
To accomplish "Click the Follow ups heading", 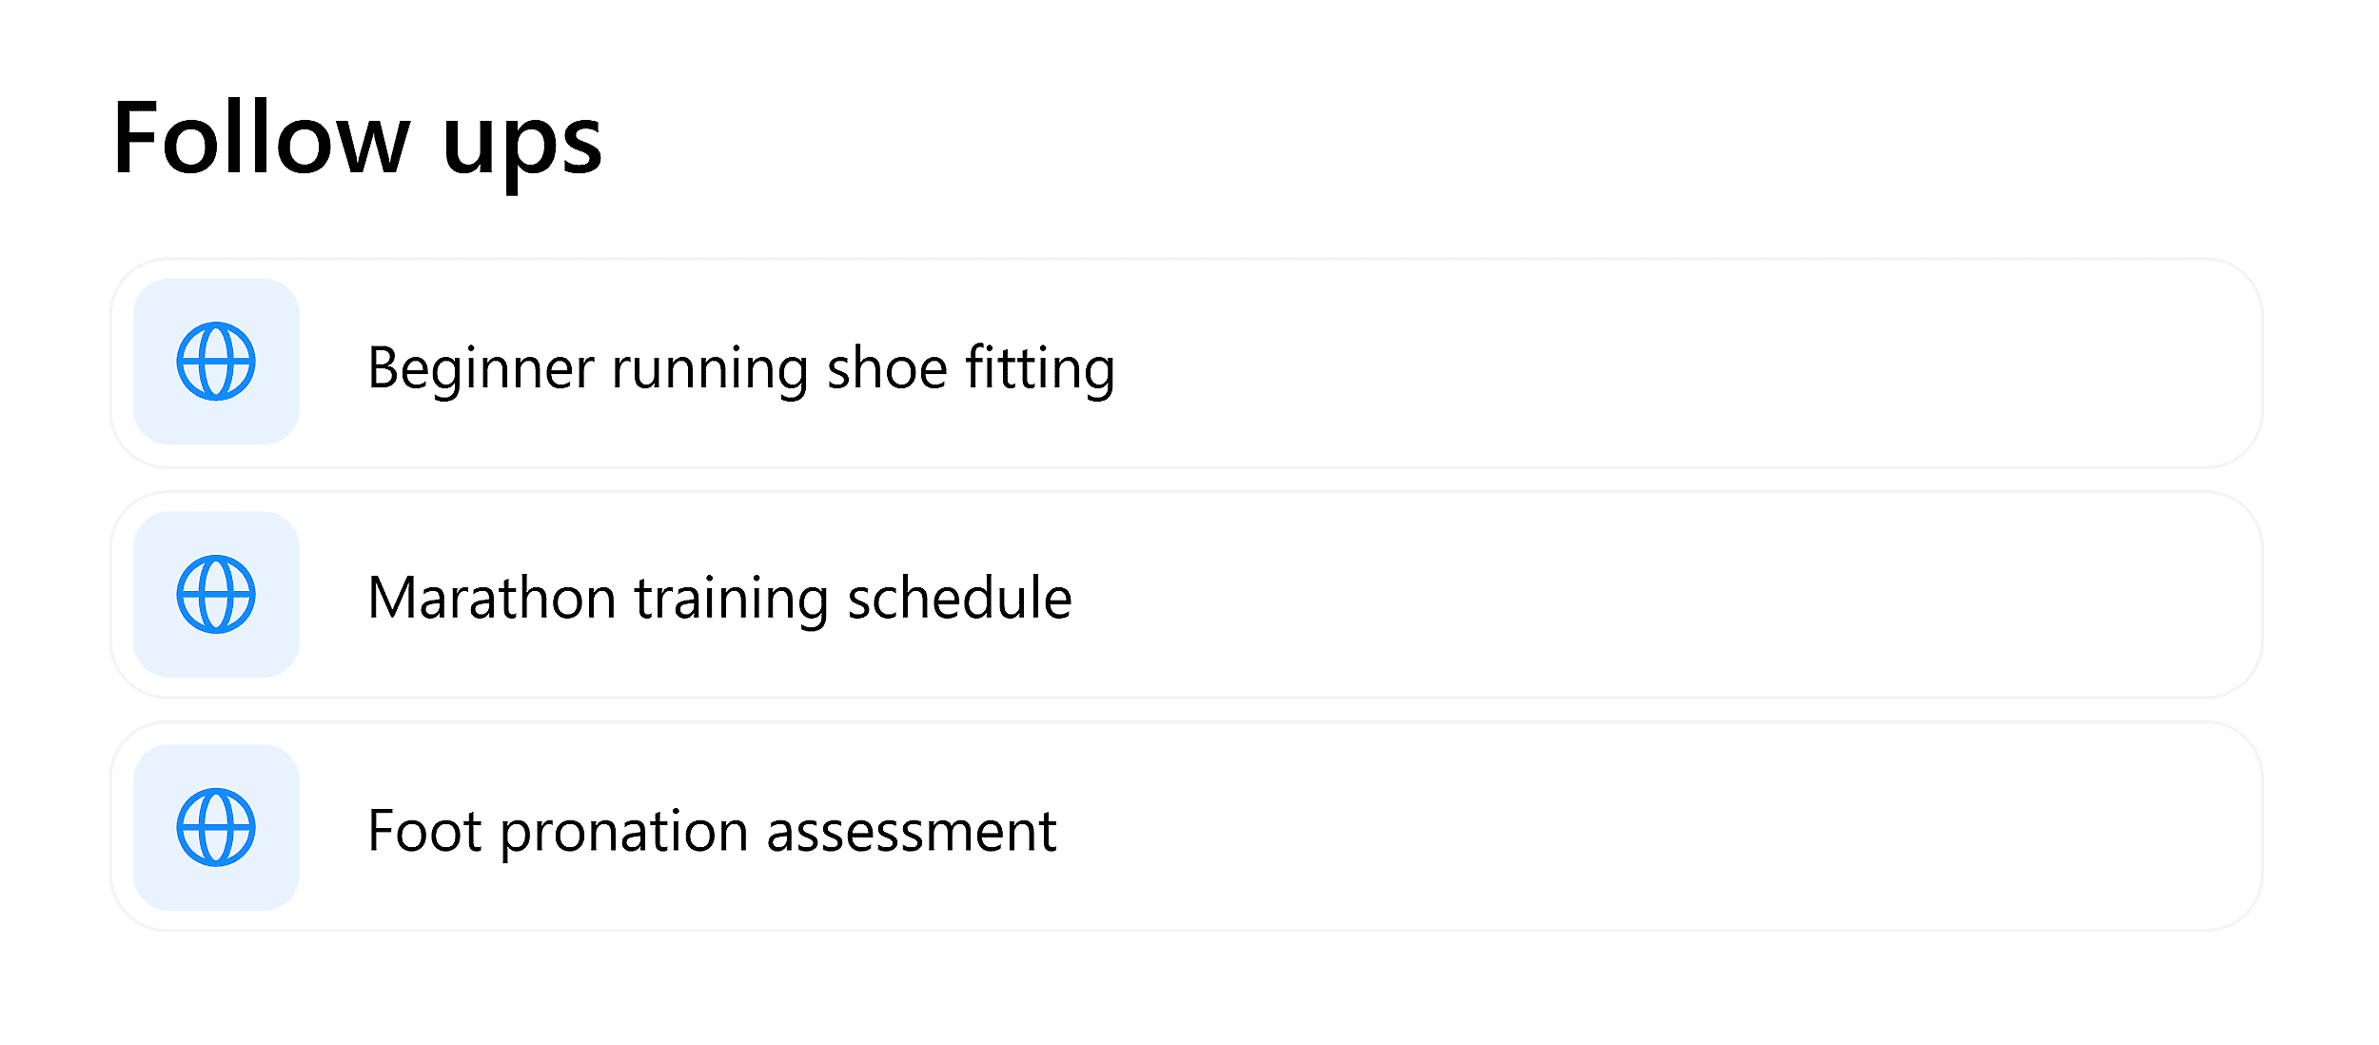I will click(357, 140).
